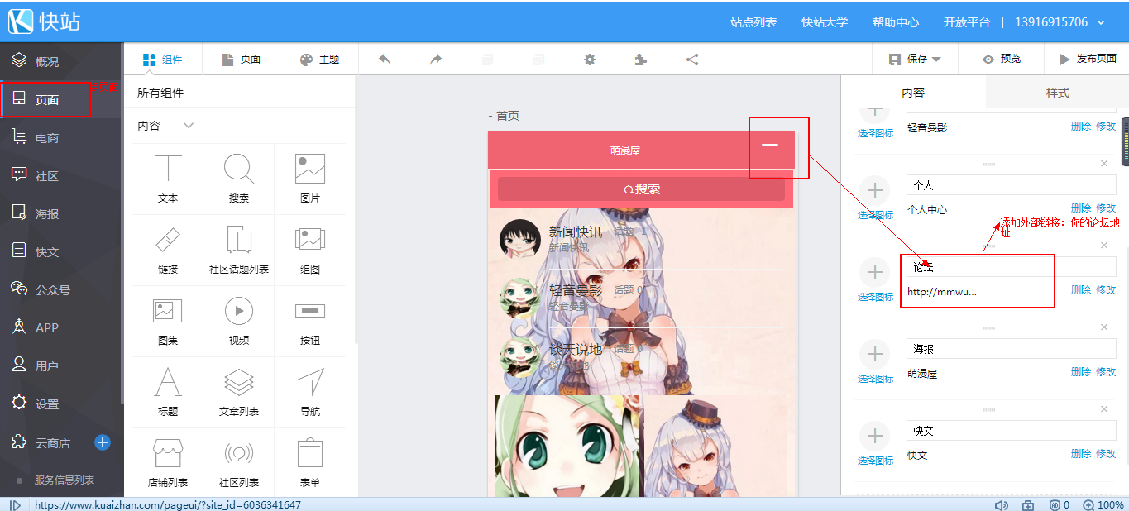Screen dimensions: 1129x511
Task: Open 站点列表 link in header
Action: [x=753, y=22]
